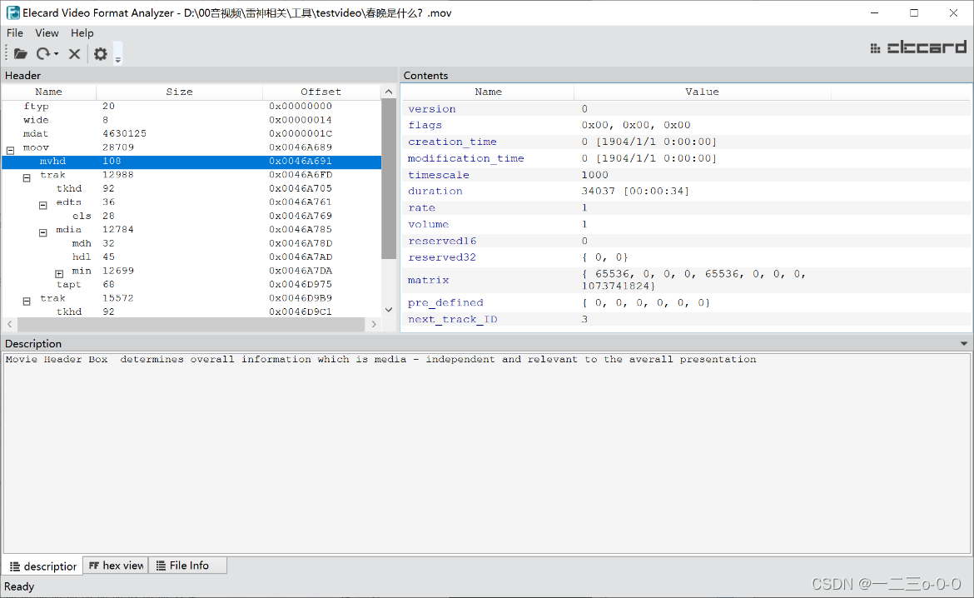Click the horizontal scroll left arrow
This screenshot has width=974, height=598.
tap(10, 324)
